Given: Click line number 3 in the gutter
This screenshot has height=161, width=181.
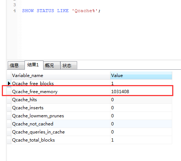Looking at the screenshot, I should (15, 5).
